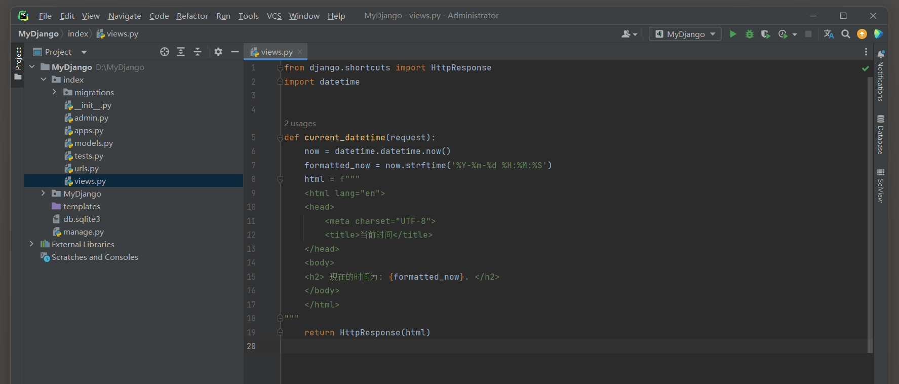This screenshot has height=384, width=899.
Task: Click MyDjango breadcrumb in navigation bar
Action: (x=38, y=34)
